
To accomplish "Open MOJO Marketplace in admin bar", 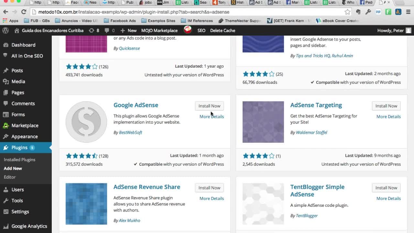I will click(x=159, y=30).
